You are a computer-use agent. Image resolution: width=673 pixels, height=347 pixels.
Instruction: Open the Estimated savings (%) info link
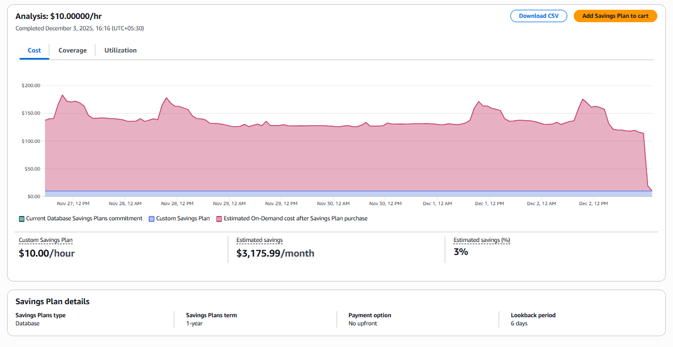(482, 239)
